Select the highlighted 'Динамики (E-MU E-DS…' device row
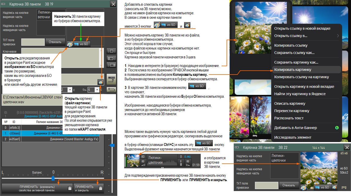The width and height of the screenshot is (351, 196). point(51,133)
